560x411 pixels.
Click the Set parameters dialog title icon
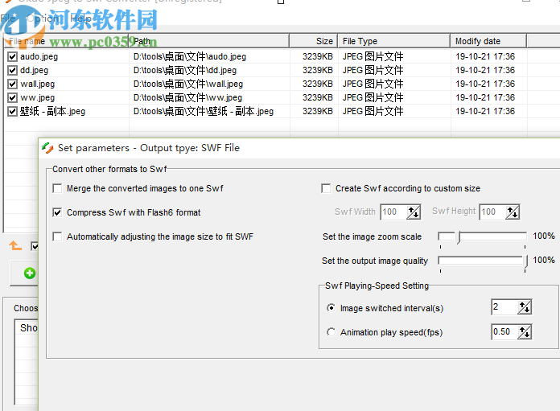click(x=47, y=148)
